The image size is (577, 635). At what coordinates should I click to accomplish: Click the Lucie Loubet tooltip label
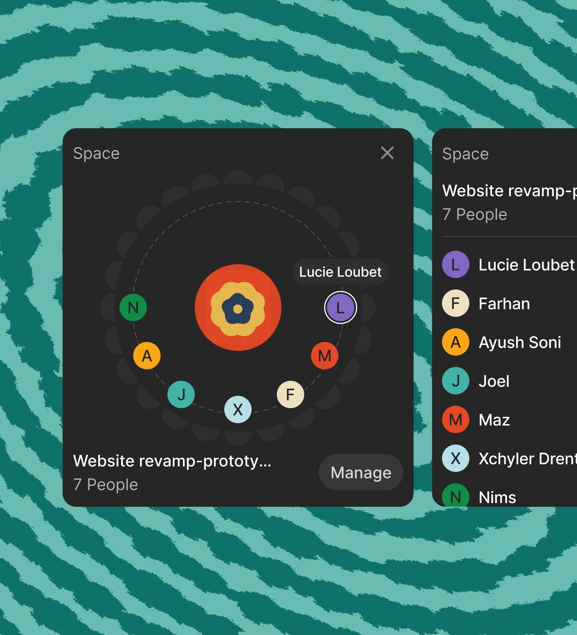[x=340, y=272]
